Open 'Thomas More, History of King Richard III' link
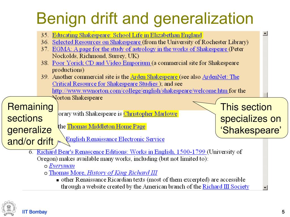This screenshot has width=290, height=217. (103, 173)
